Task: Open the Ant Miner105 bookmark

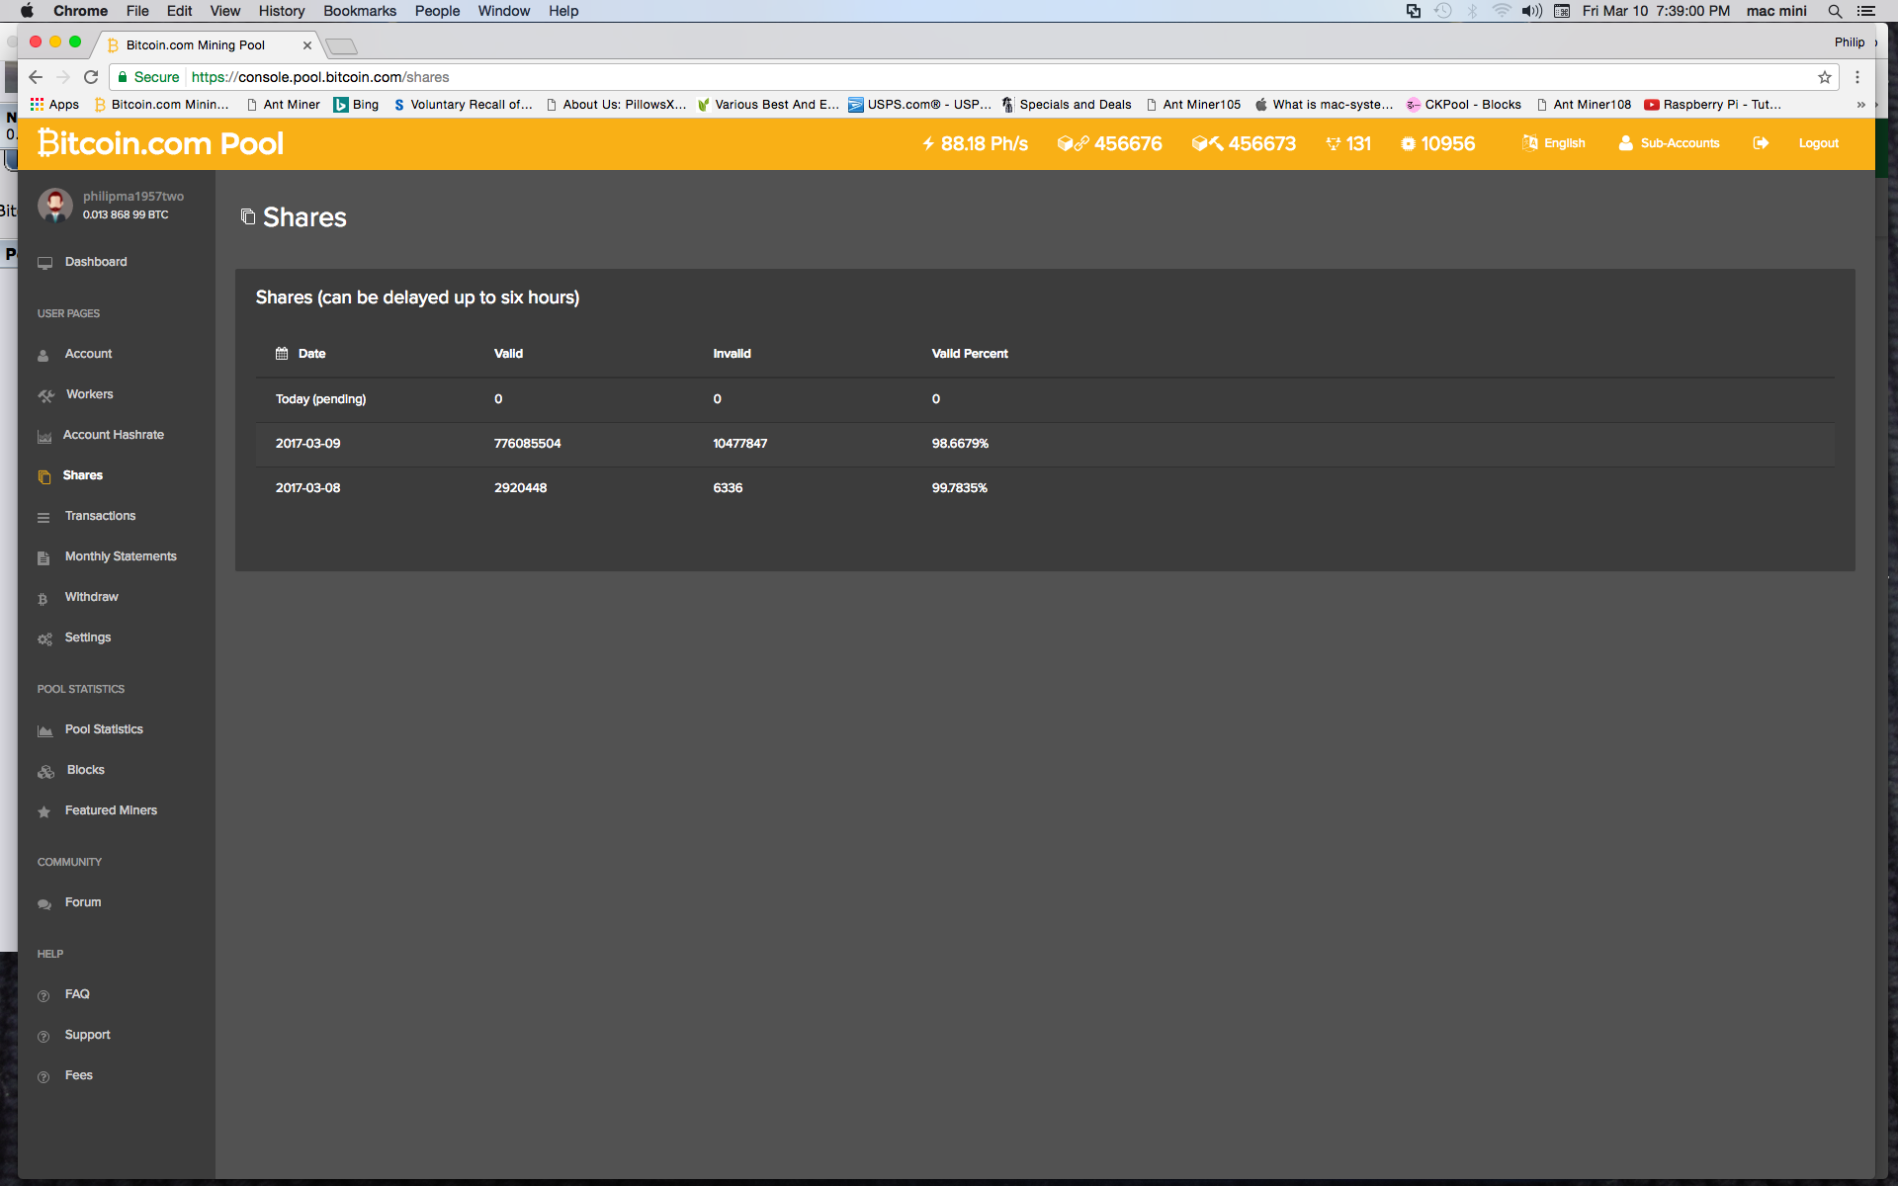Action: pyautogui.click(x=1194, y=105)
